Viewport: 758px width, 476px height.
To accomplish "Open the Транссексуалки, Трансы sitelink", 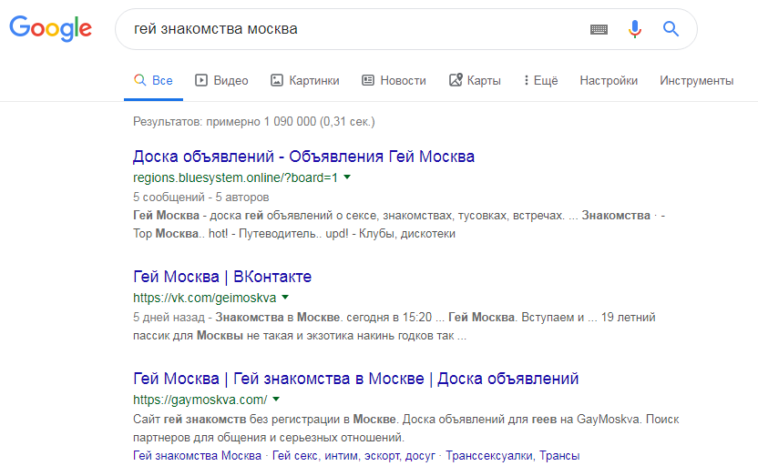I will pyautogui.click(x=514, y=456).
